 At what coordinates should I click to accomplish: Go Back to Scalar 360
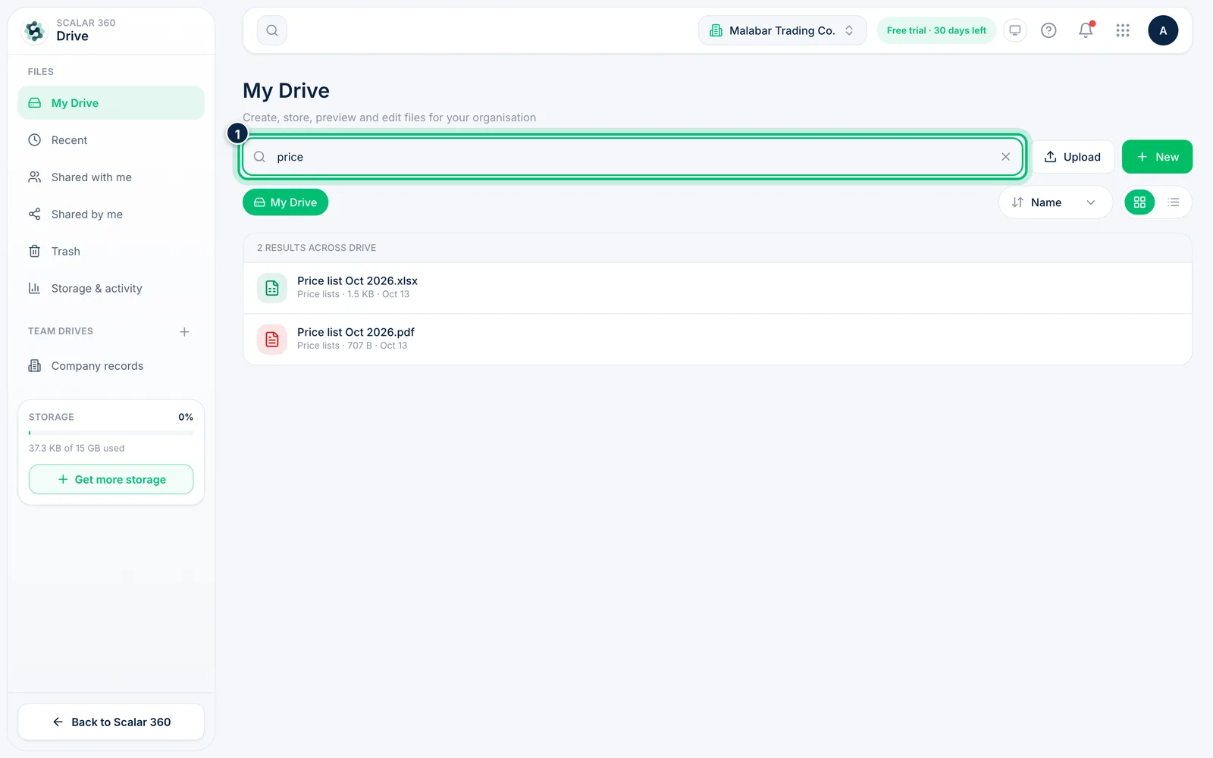coord(111,722)
